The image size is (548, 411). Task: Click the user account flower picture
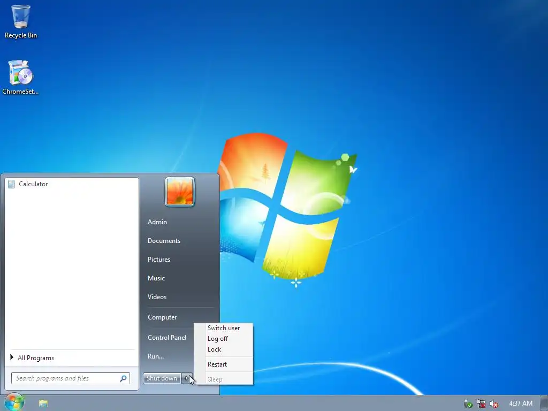click(x=180, y=192)
